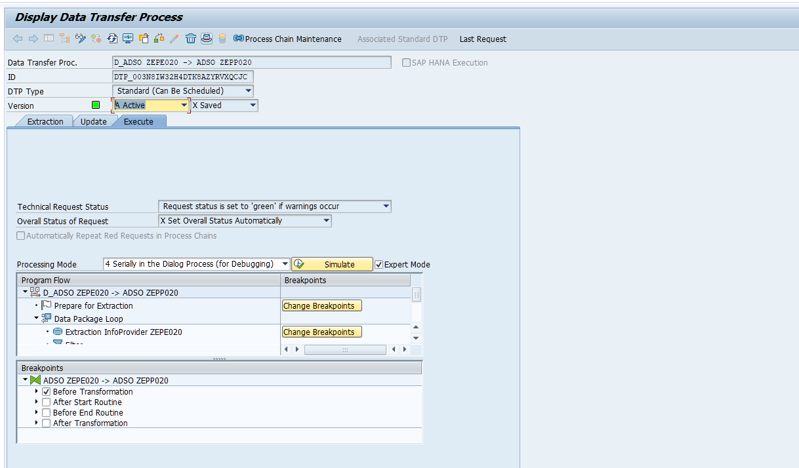The image size is (799, 468).
Task: Collapse the Data Package Loop node
Action: [x=36, y=317]
